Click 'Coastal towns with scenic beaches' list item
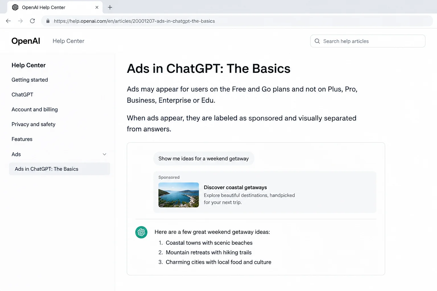The height and width of the screenshot is (291, 437). click(x=209, y=243)
